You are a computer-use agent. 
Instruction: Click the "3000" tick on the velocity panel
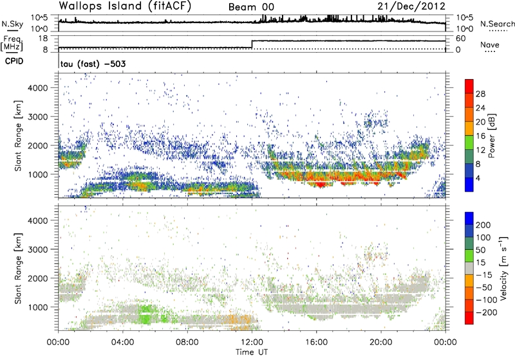point(37,249)
